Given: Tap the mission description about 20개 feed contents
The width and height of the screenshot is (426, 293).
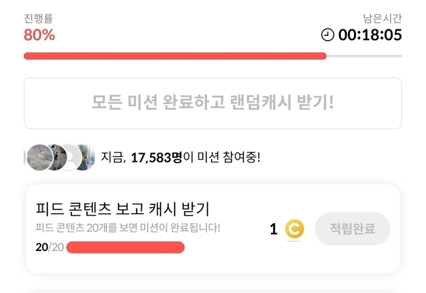Looking at the screenshot, I should [128, 228].
